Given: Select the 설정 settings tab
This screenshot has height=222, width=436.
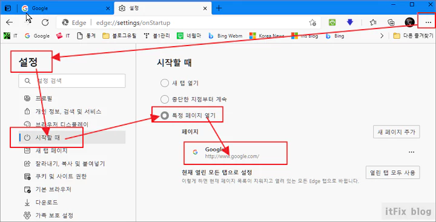Looking at the screenshot, I should tap(163, 8).
